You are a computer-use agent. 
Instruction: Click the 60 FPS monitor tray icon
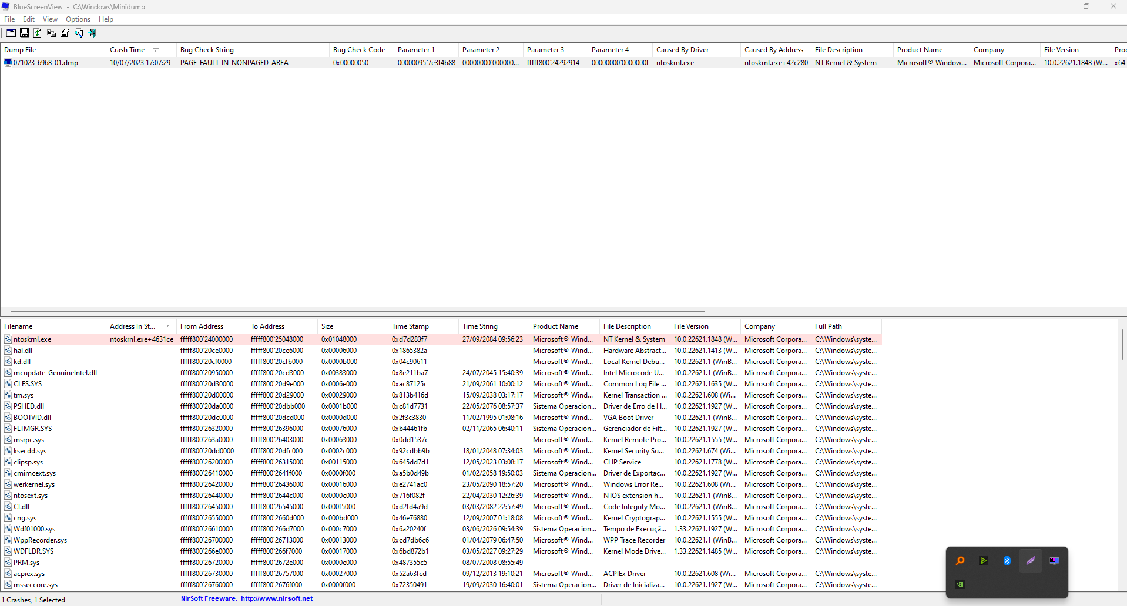pyautogui.click(x=1054, y=561)
